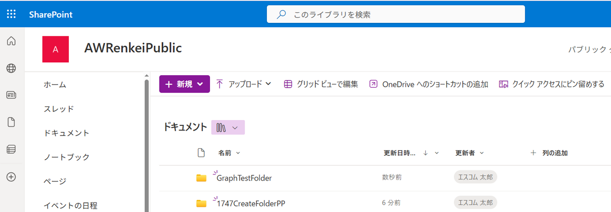Open the app launcher waffle icon
Image resolution: width=611 pixels, height=212 pixels.
11,14
